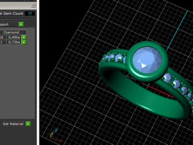Select the quantity cell in 0,73tw row

pos(3,42)
